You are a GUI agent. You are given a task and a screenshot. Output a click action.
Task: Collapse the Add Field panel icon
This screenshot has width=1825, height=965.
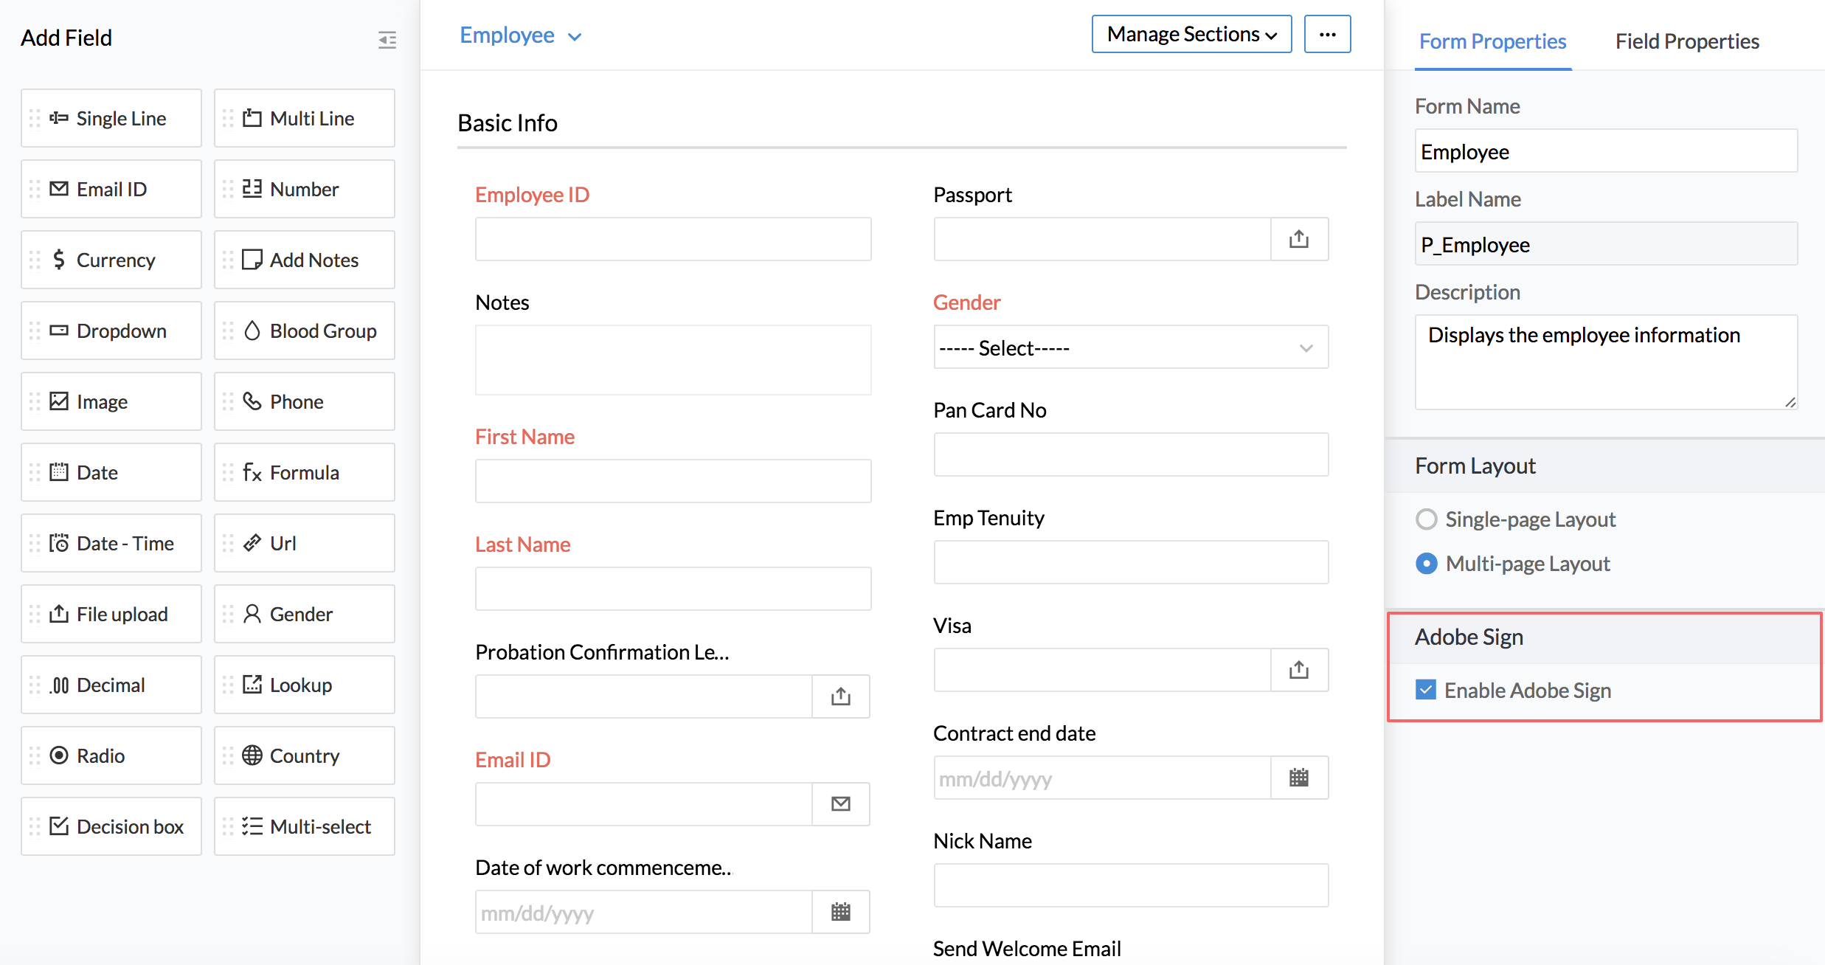click(x=387, y=39)
